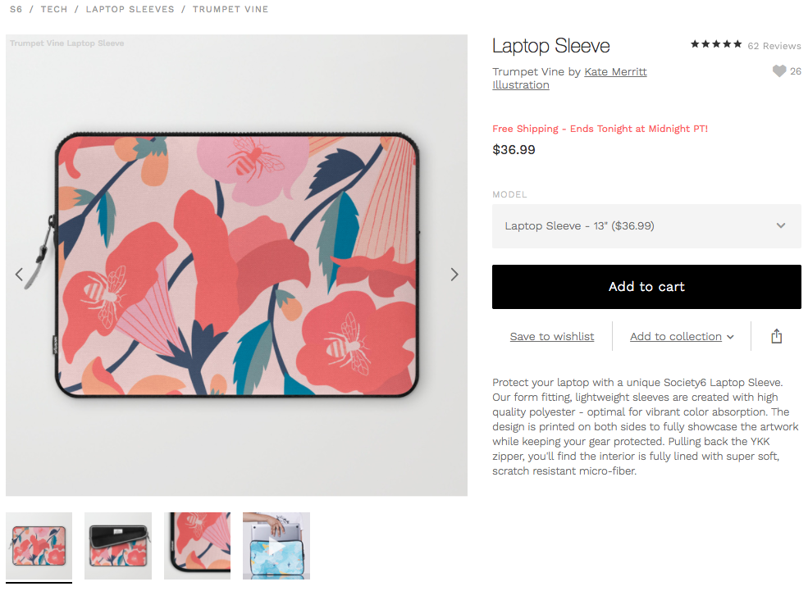Click the Model dropdown chevron arrow
Screen dimensions: 808x591
781,225
